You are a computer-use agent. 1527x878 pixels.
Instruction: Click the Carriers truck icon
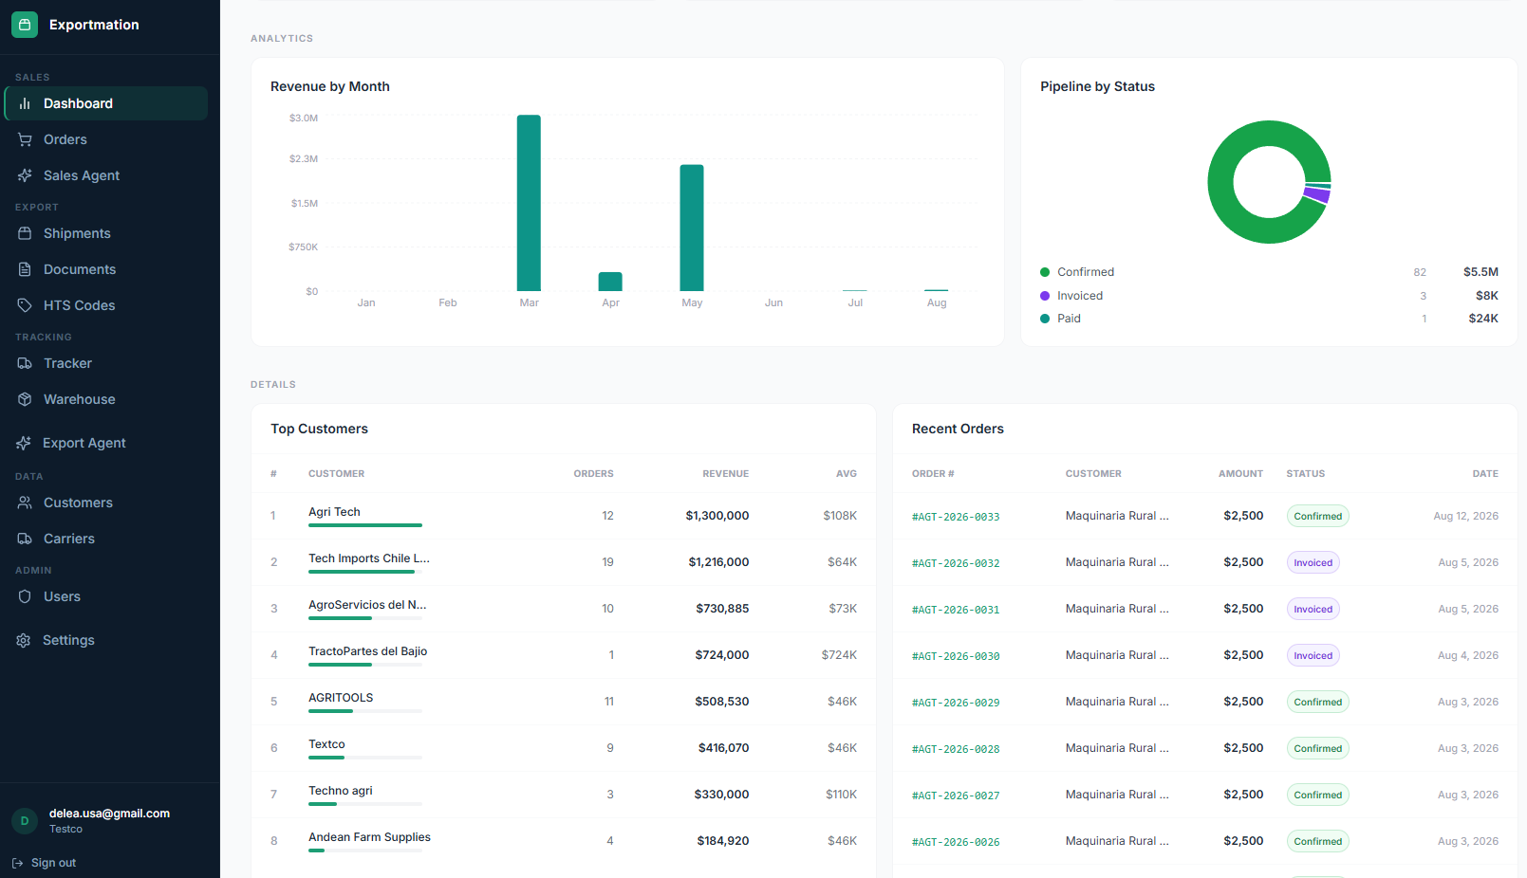25,539
